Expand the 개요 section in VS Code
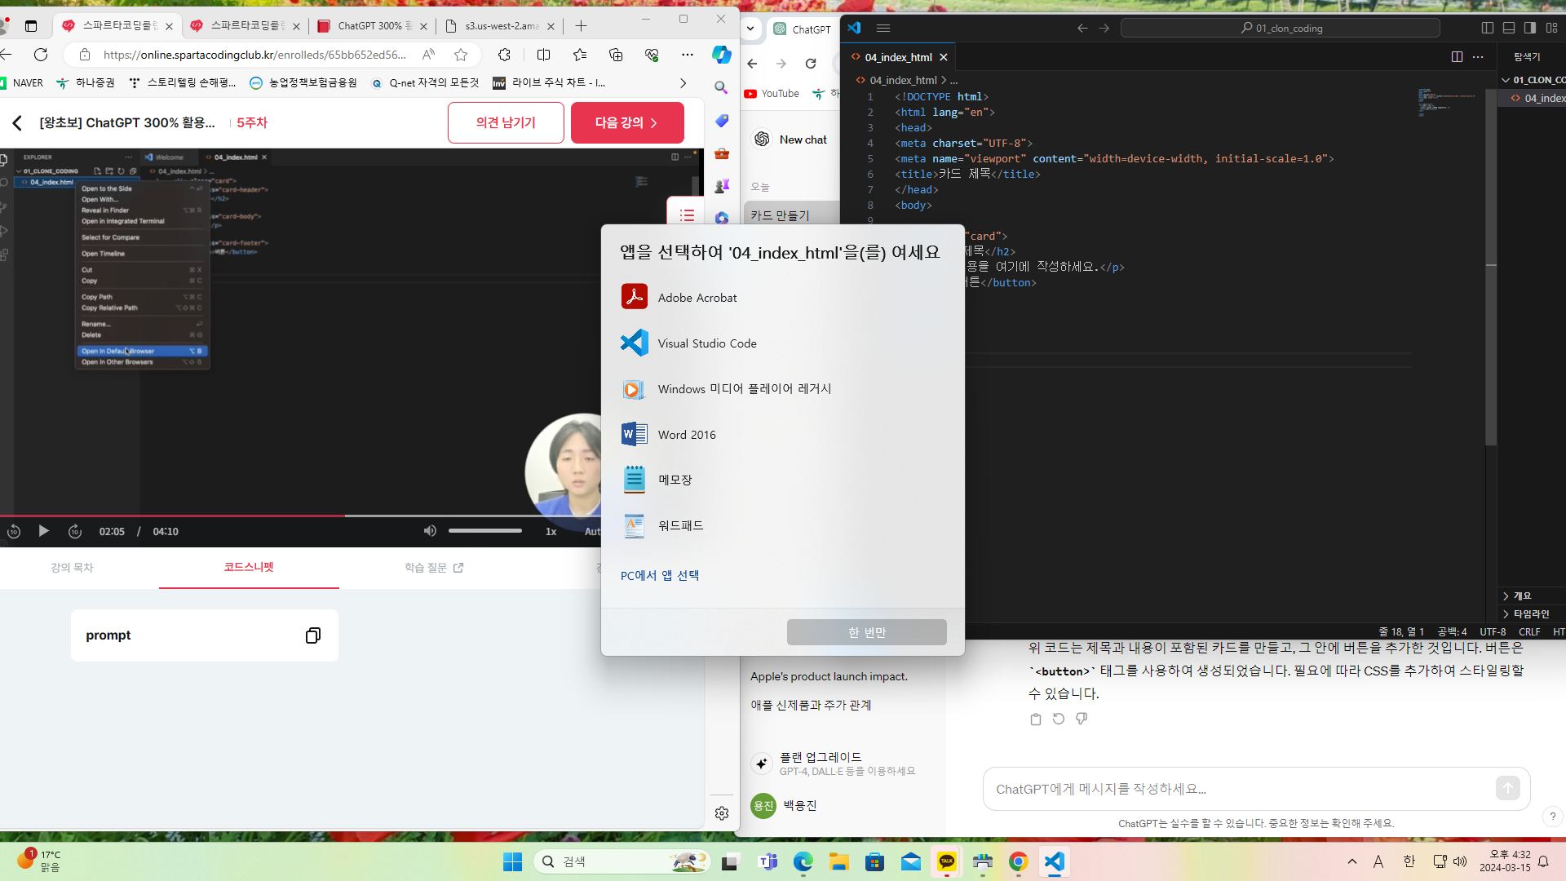The height and width of the screenshot is (881, 1566). (x=1533, y=595)
